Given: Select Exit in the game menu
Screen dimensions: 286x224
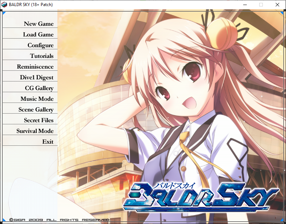Looking at the screenshot, I should pyautogui.click(x=48, y=142).
